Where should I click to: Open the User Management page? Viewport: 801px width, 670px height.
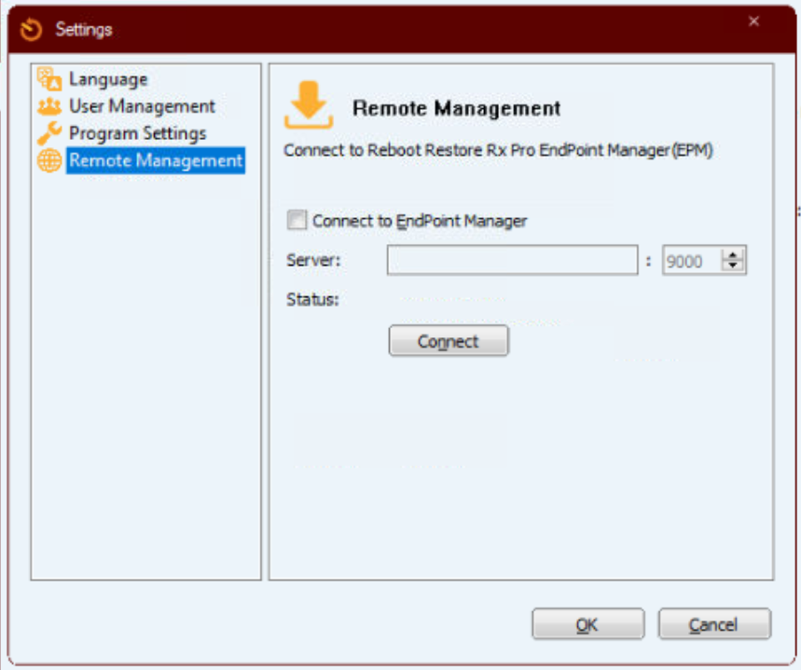tap(142, 106)
